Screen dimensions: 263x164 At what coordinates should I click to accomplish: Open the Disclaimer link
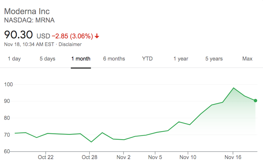[70, 44]
